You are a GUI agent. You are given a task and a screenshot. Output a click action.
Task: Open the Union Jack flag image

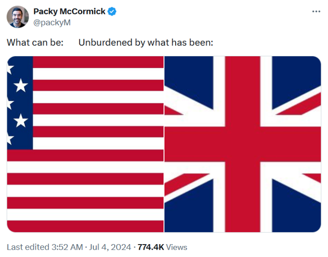[243, 144]
